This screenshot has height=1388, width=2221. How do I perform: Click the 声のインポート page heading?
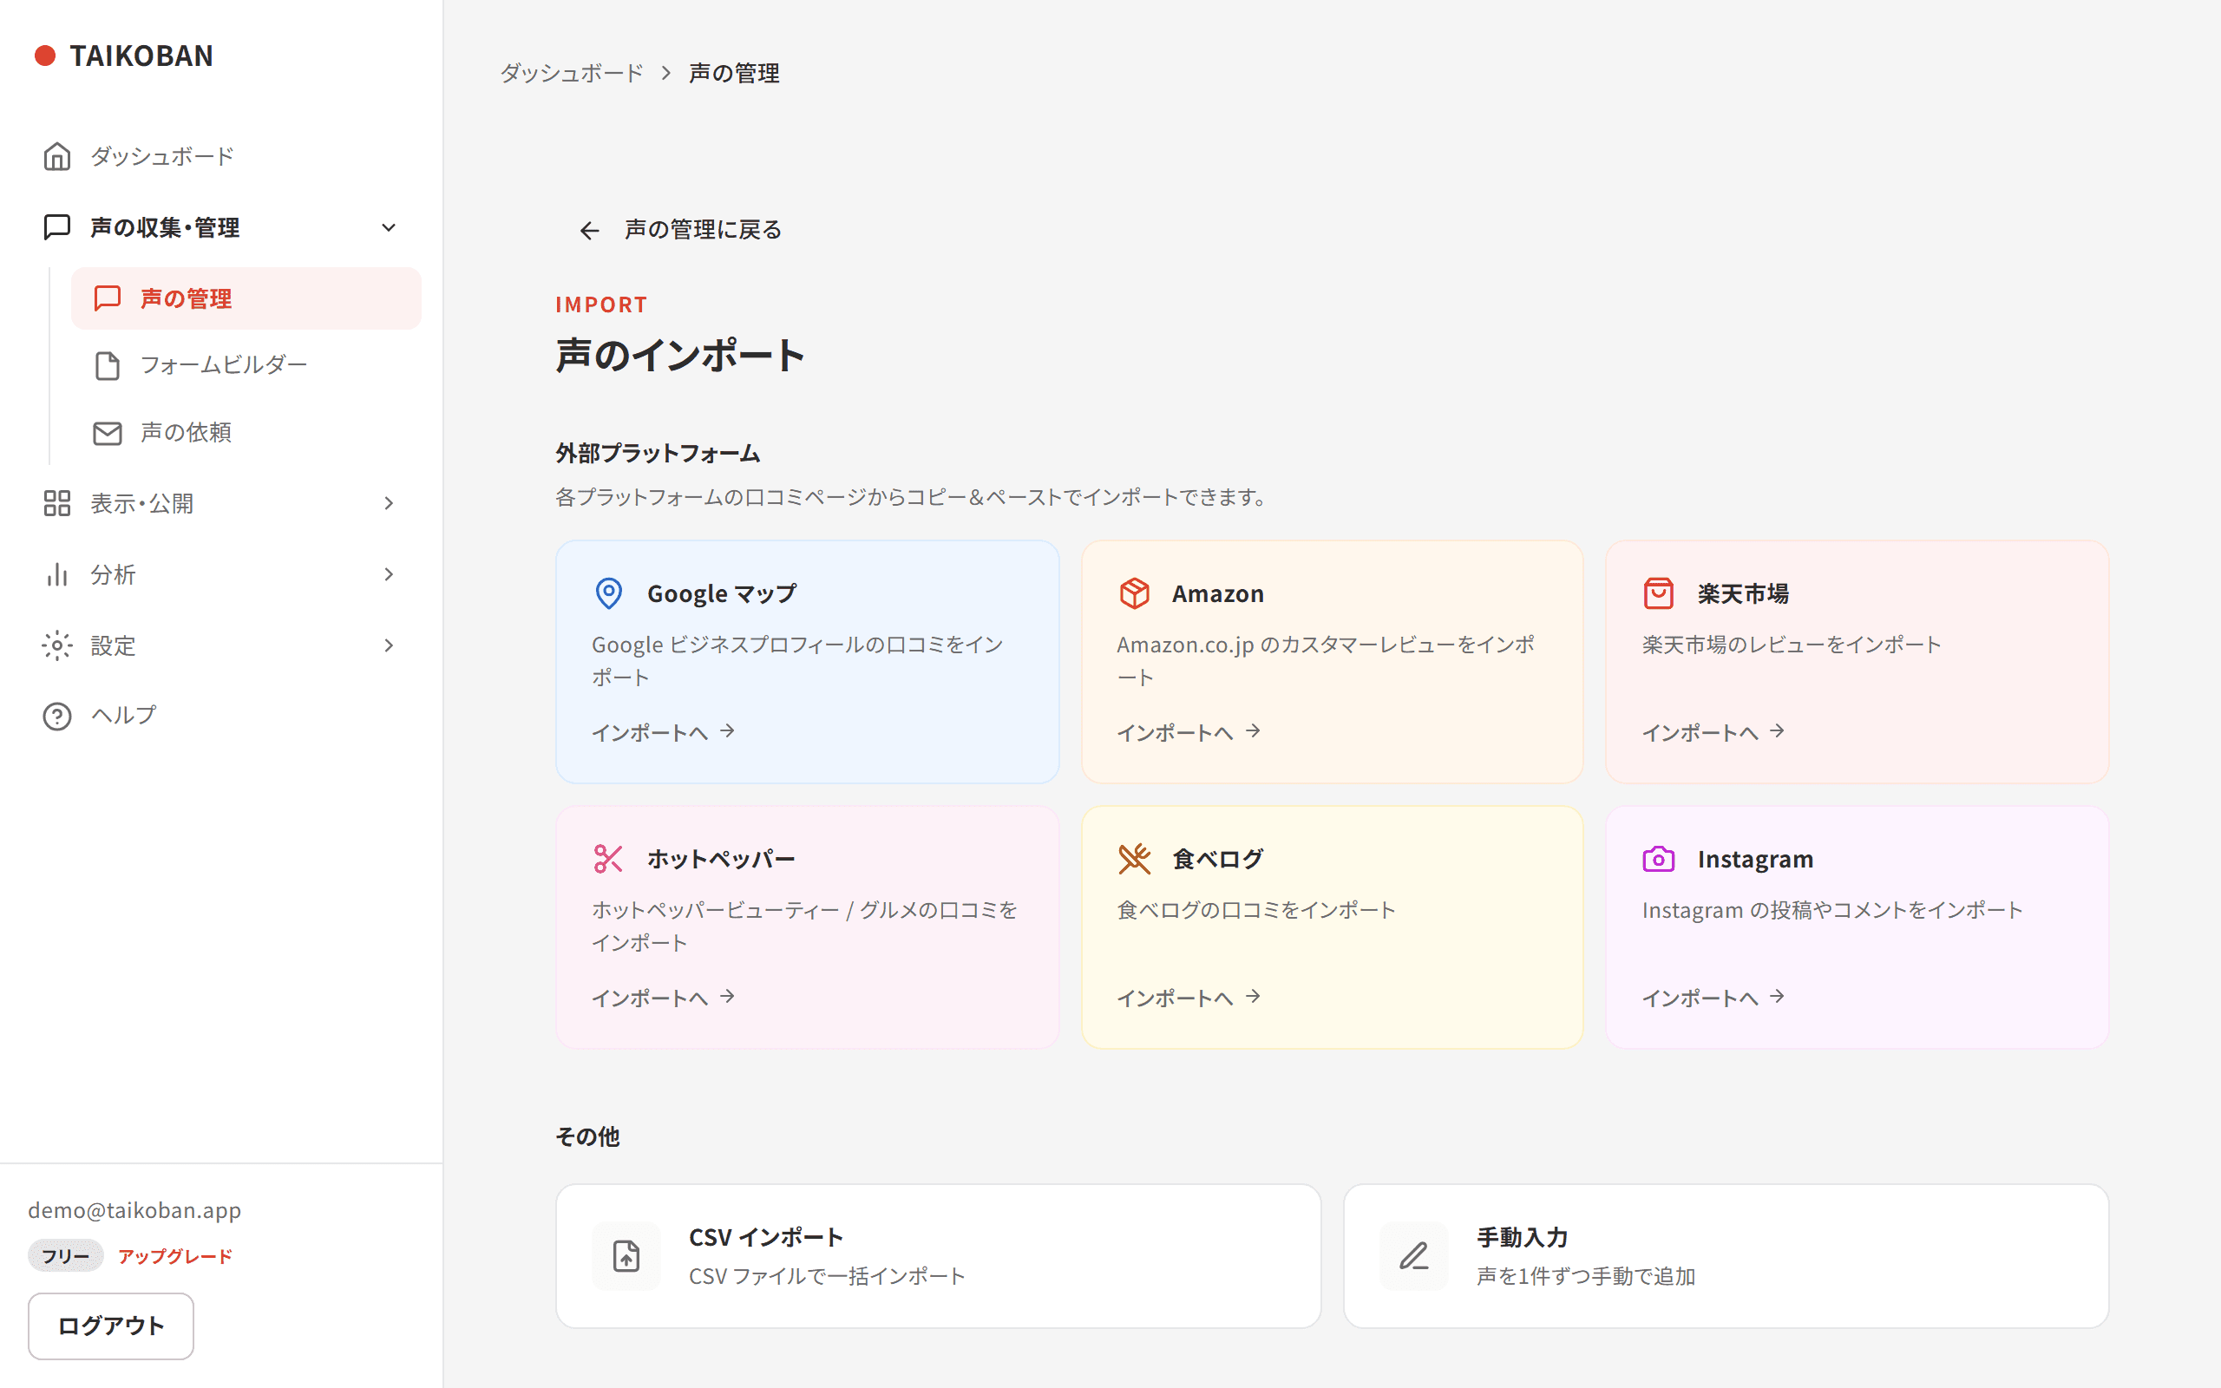click(680, 356)
